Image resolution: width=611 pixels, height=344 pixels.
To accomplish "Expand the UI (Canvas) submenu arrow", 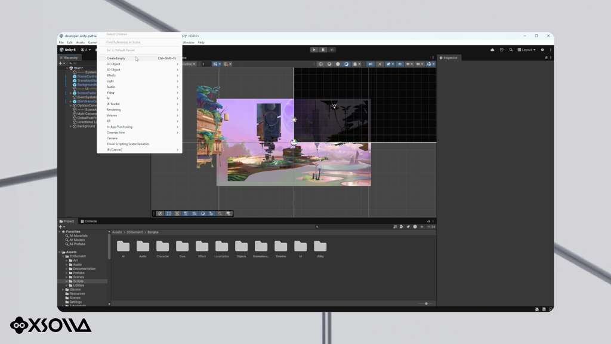I will (x=177, y=150).
